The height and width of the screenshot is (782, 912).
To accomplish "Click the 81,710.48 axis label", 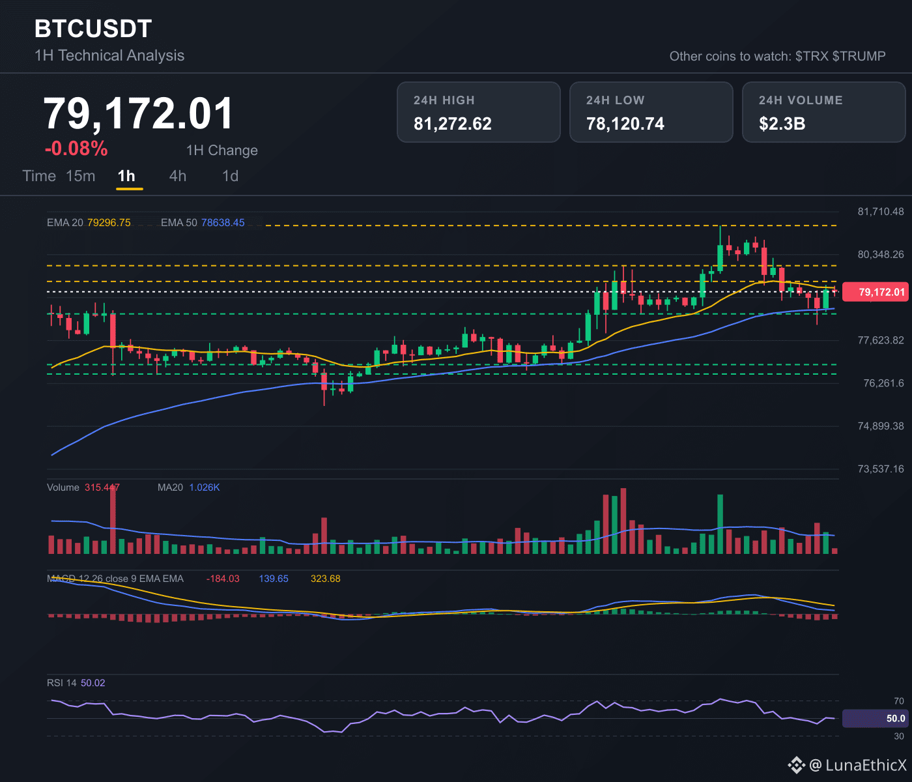I will [881, 211].
